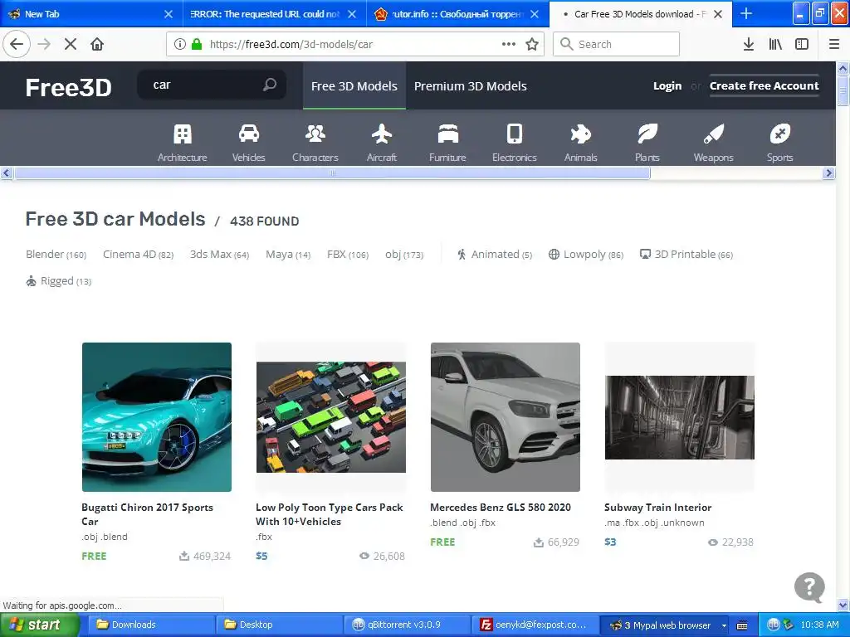850x637 pixels.
Task: Filter results by Cinema 4D format
Action: (x=139, y=254)
